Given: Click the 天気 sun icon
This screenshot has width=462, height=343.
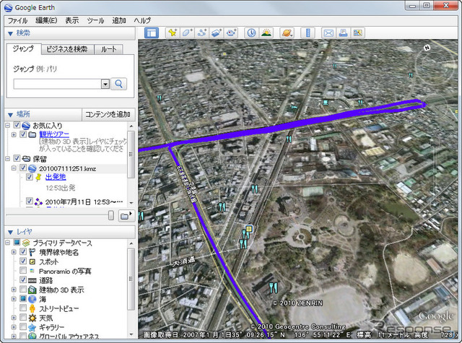Looking at the screenshot, I should pos(32,318).
